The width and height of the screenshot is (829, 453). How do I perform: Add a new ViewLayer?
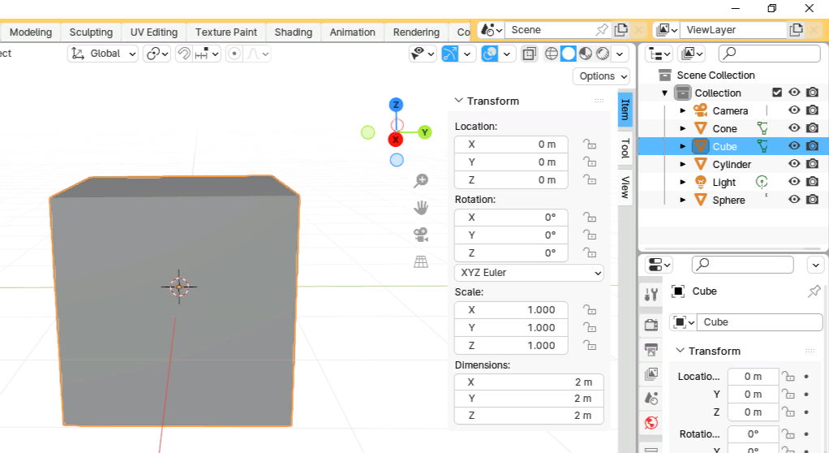pos(796,30)
